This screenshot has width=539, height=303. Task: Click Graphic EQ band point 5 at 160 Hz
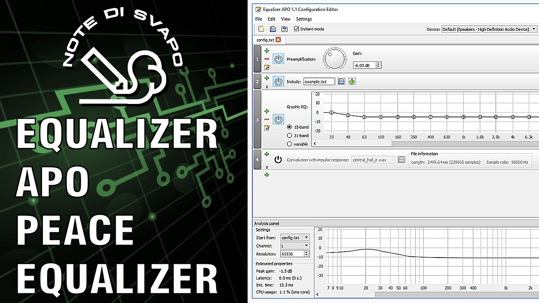coord(398,117)
